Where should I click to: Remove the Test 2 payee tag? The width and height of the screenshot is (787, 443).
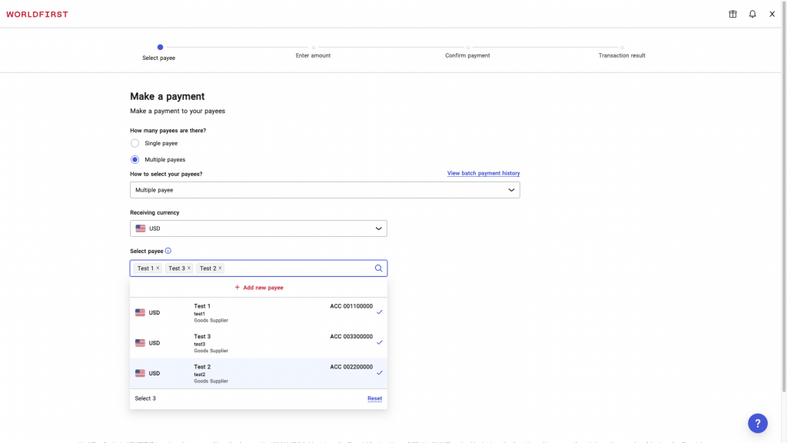[220, 268]
